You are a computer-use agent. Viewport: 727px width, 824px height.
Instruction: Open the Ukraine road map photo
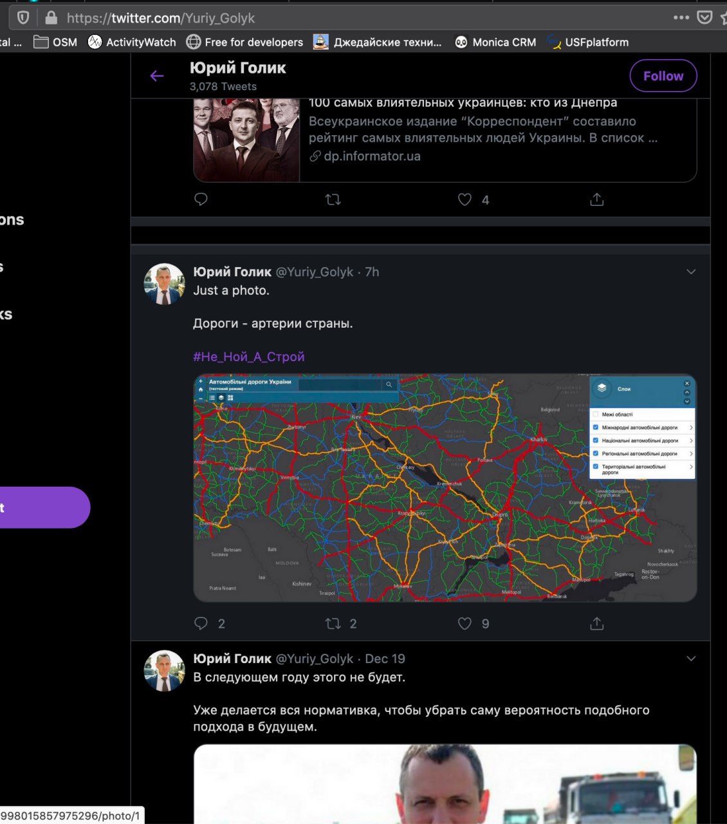[445, 488]
